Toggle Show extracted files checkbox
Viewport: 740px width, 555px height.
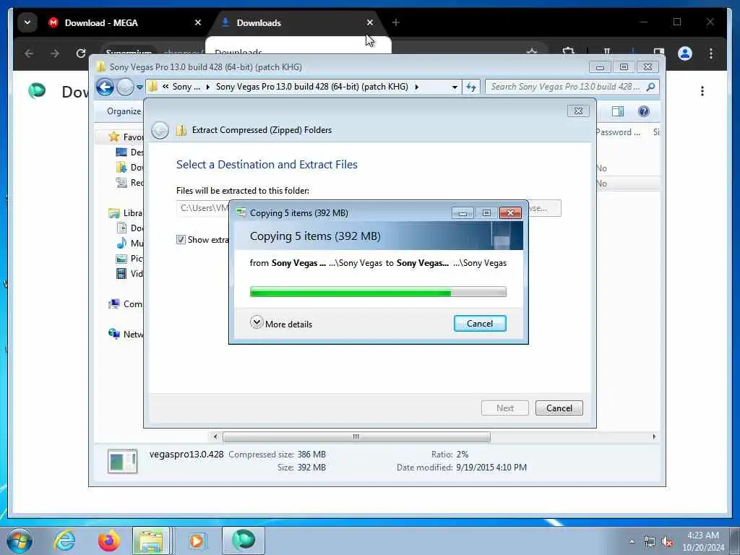coord(181,240)
